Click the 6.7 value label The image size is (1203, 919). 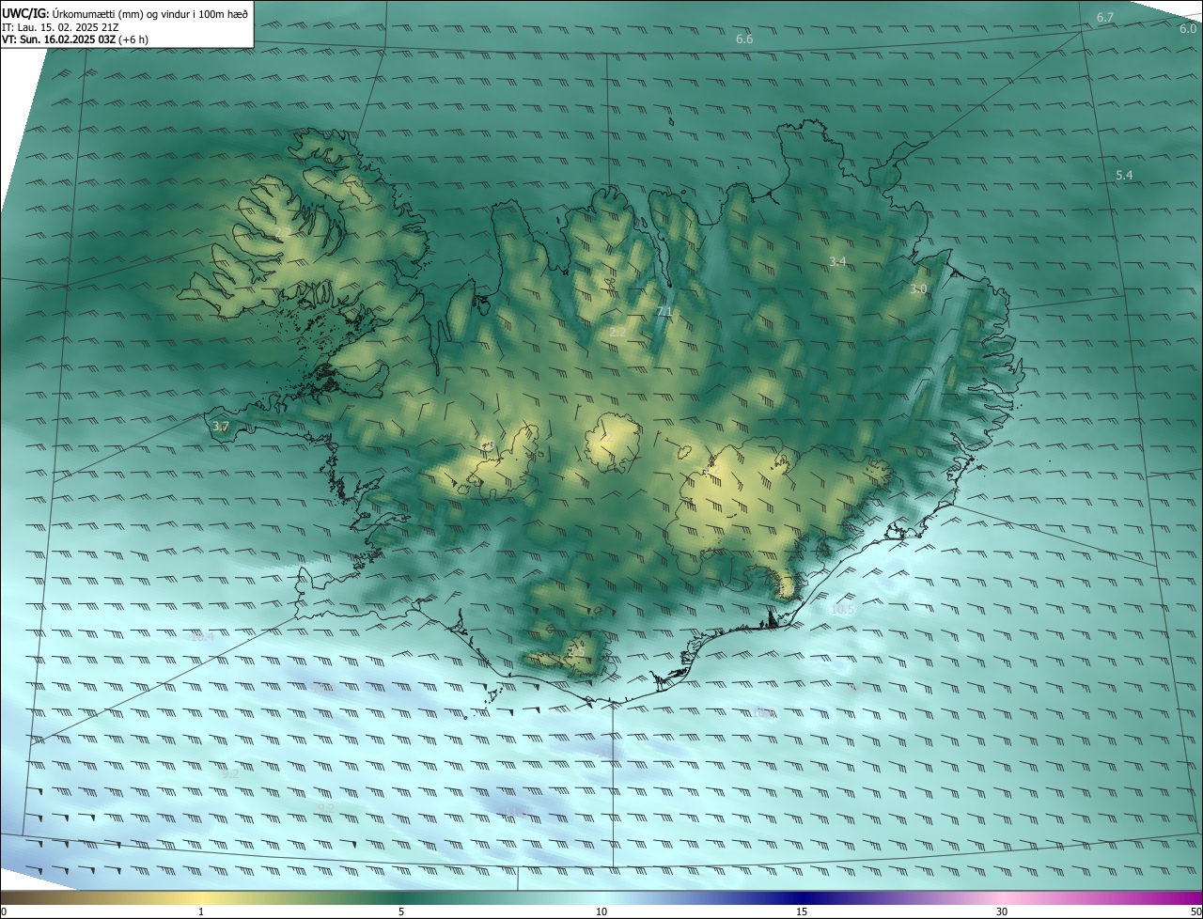[x=1105, y=18]
